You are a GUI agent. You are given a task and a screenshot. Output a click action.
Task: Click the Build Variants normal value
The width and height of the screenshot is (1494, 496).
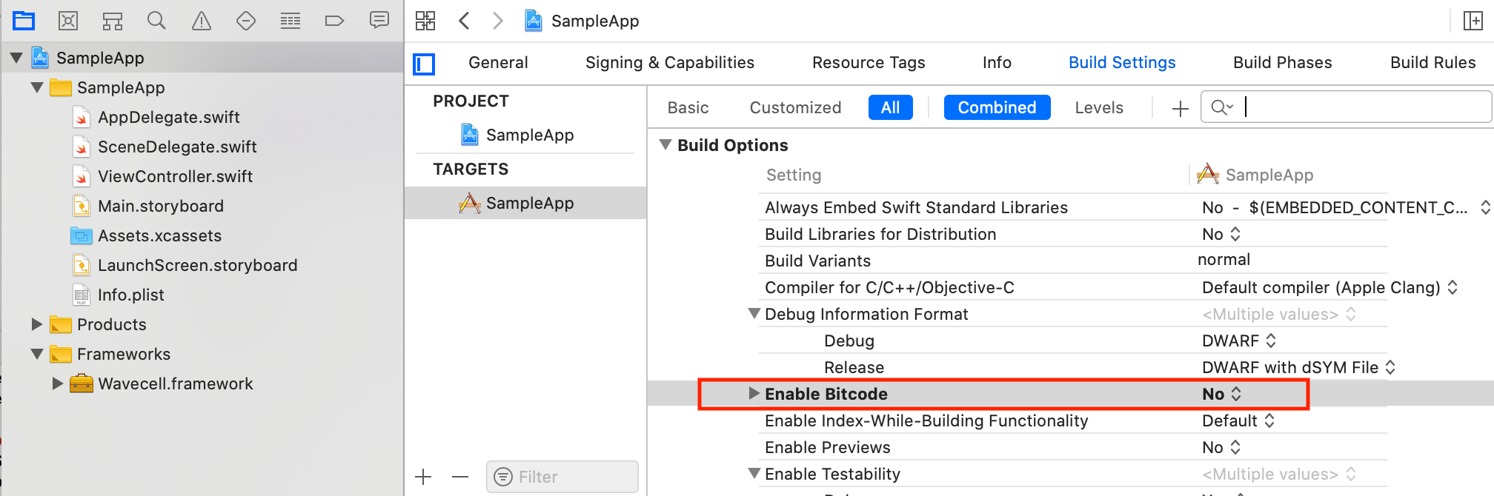[x=1224, y=260]
